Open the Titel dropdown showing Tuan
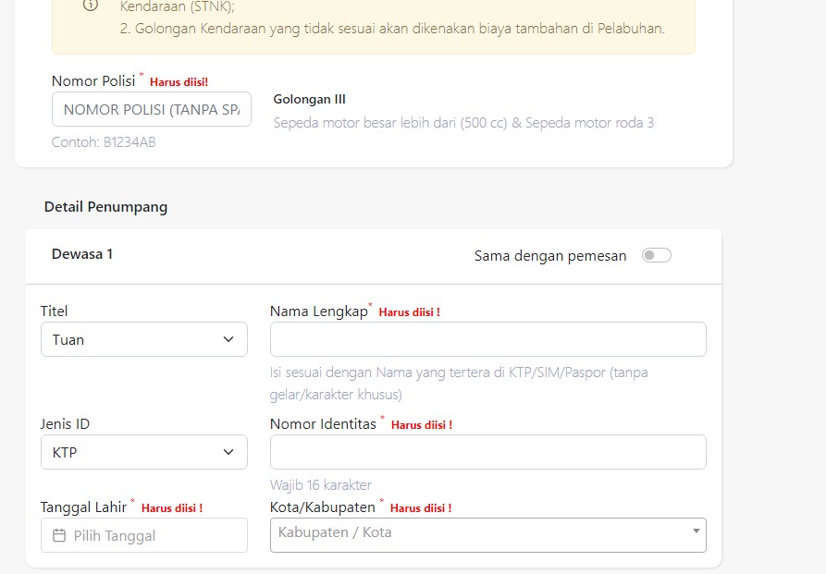This screenshot has height=574, width=826. [143, 339]
